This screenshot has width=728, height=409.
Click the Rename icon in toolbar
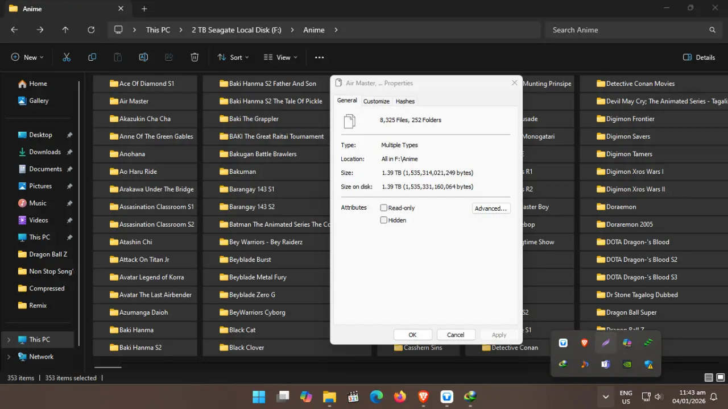pyautogui.click(x=143, y=57)
